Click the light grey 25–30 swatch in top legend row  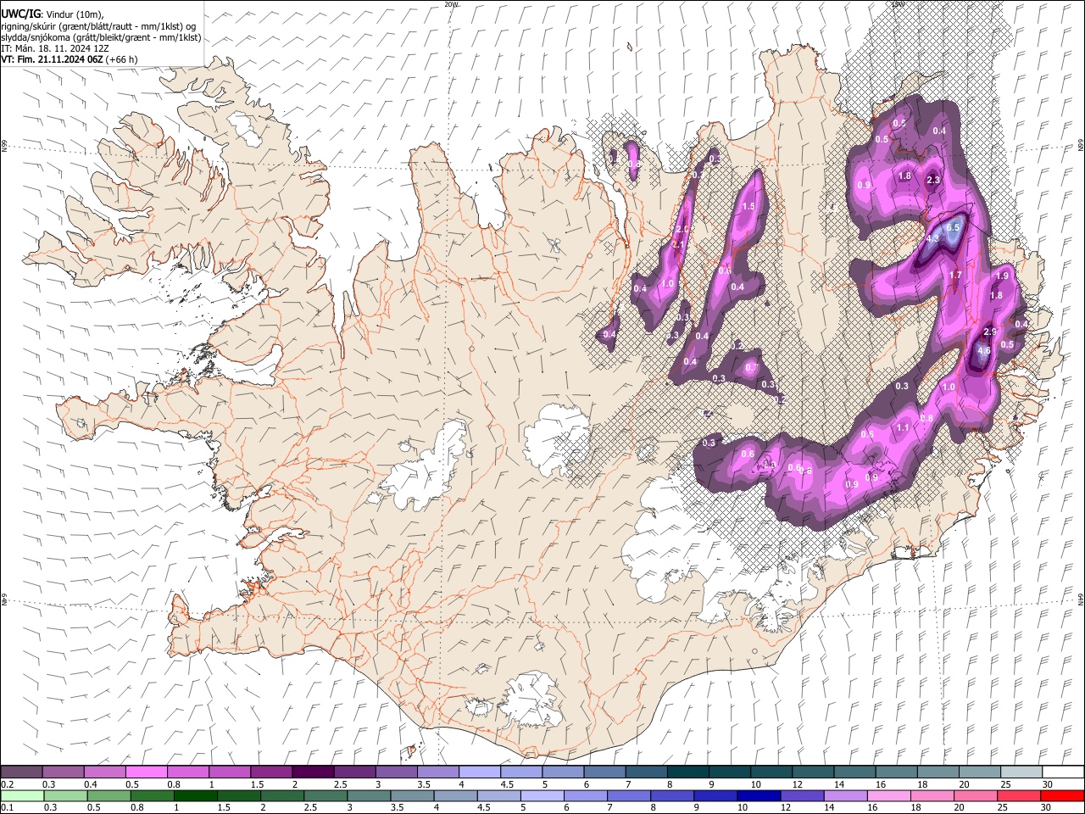pyautogui.click(x=1021, y=772)
